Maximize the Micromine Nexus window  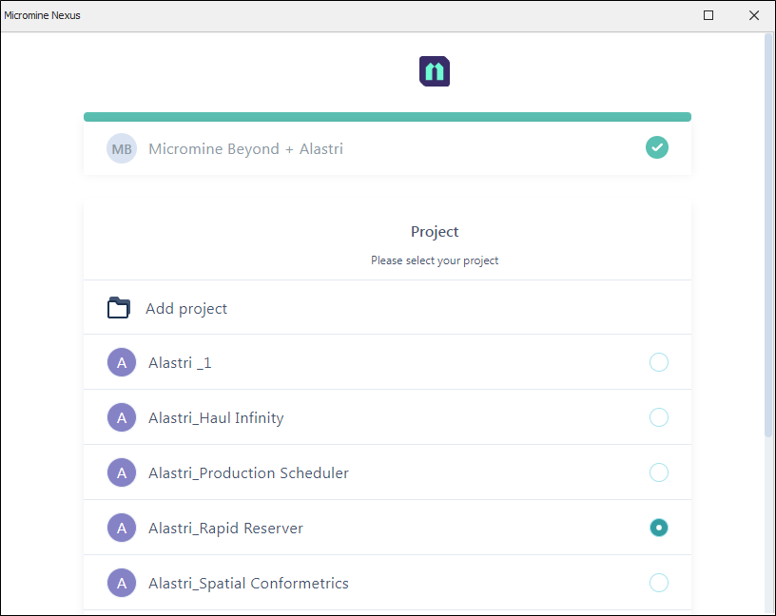click(708, 15)
